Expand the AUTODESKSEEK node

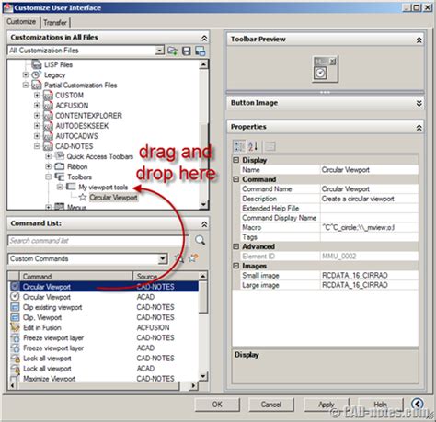pos(37,126)
